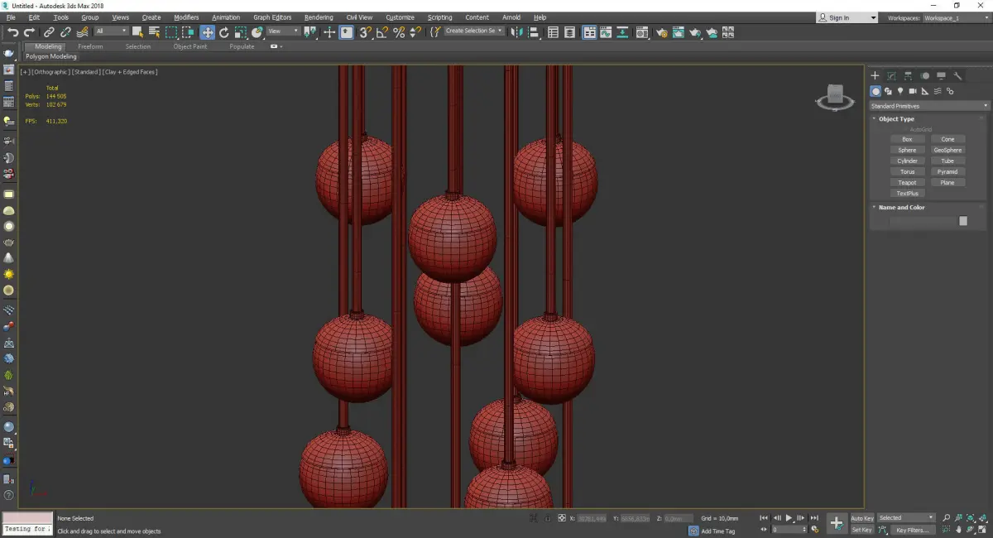Viewport: 993px width, 538px height.
Task: Toggle Spinner Snap in main toolbar
Action: coord(416,32)
